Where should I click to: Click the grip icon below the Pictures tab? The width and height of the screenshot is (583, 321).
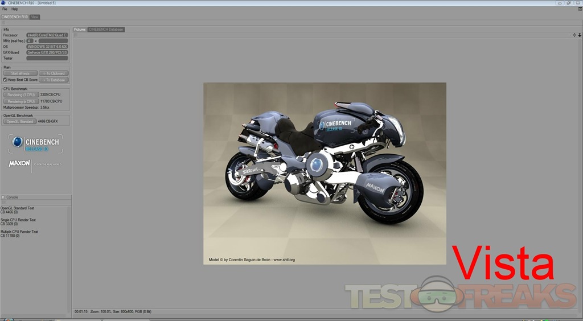pyautogui.click(x=75, y=35)
